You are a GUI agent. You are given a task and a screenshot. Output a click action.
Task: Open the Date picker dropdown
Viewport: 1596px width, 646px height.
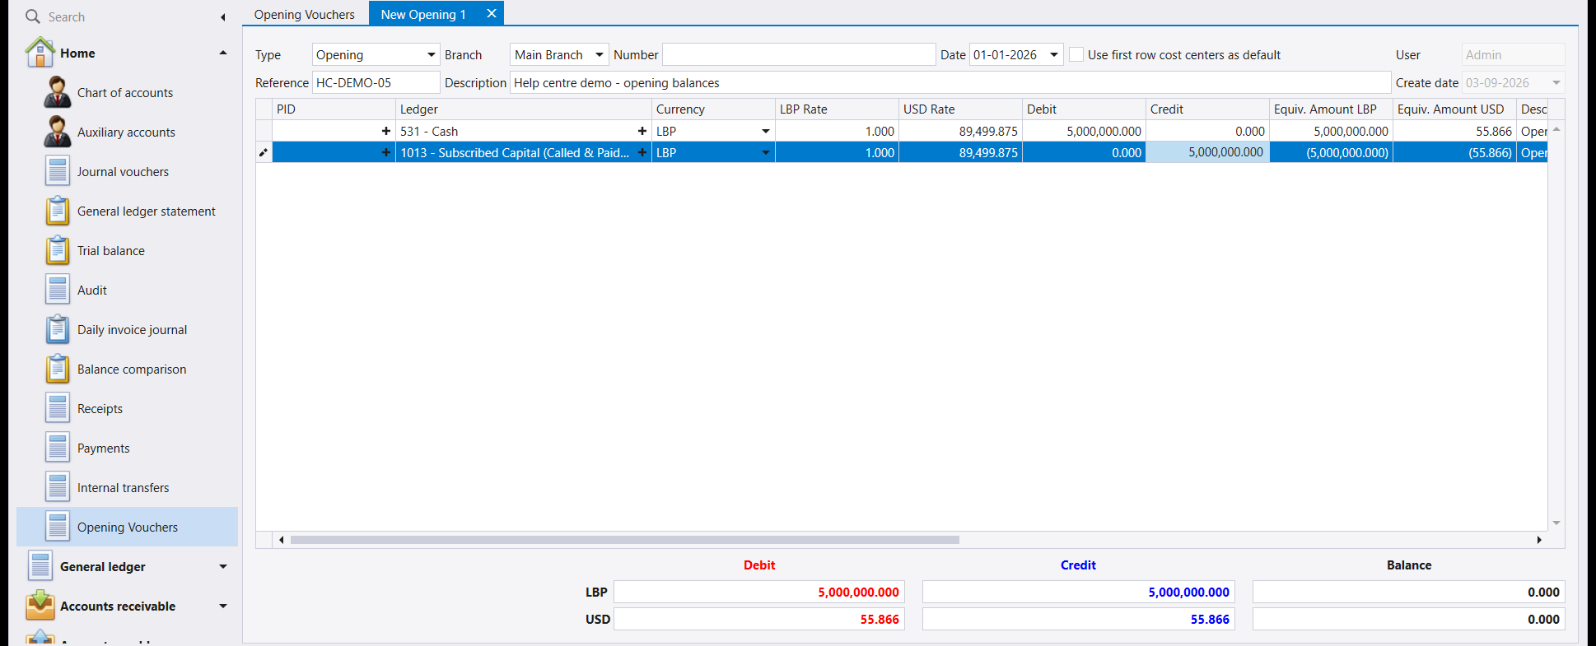coord(1054,54)
